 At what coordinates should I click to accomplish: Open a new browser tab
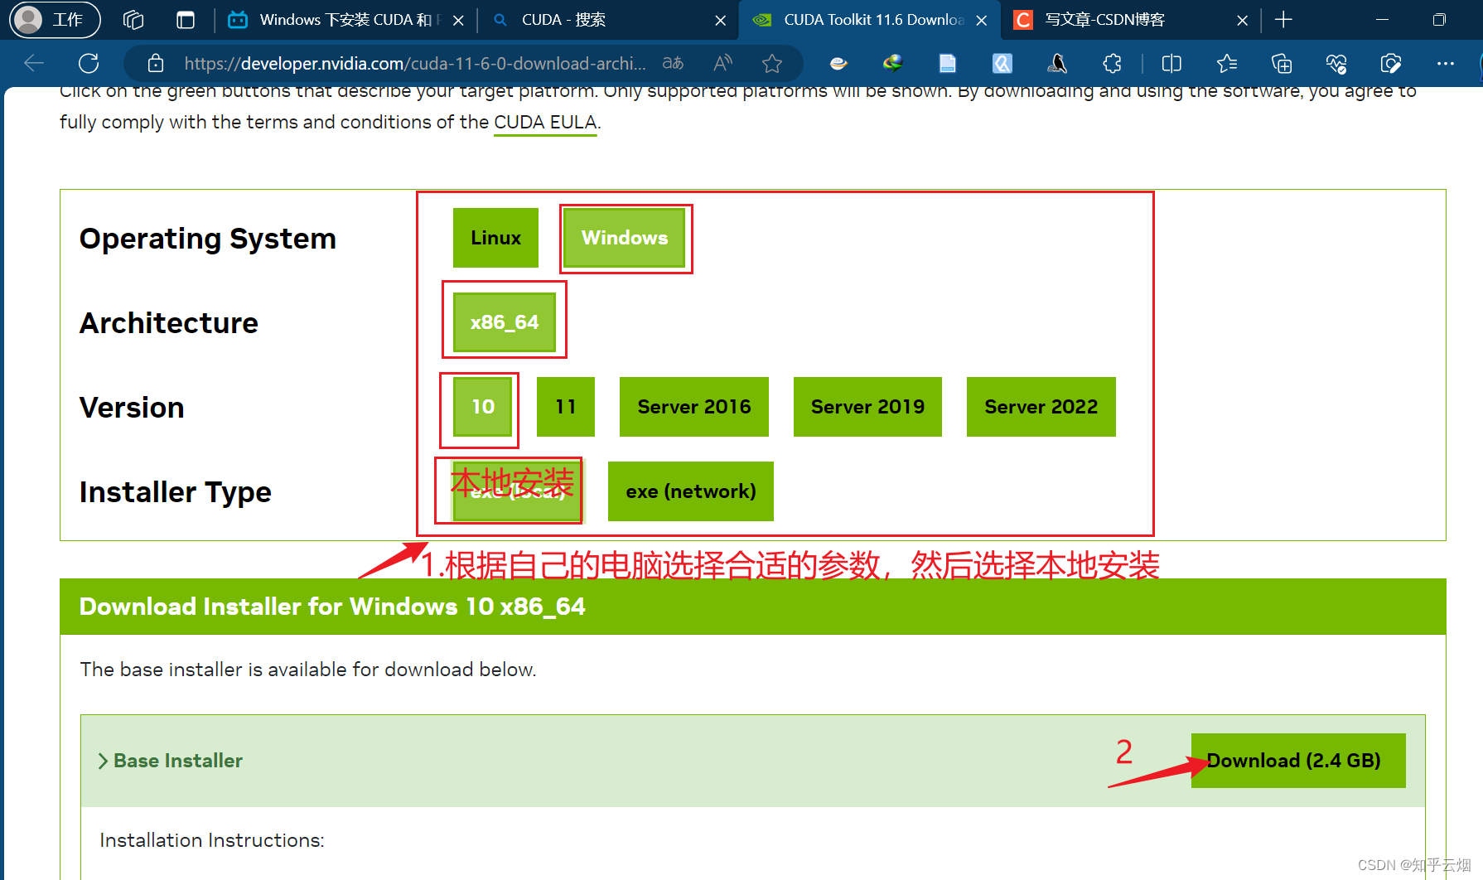pyautogui.click(x=1283, y=20)
